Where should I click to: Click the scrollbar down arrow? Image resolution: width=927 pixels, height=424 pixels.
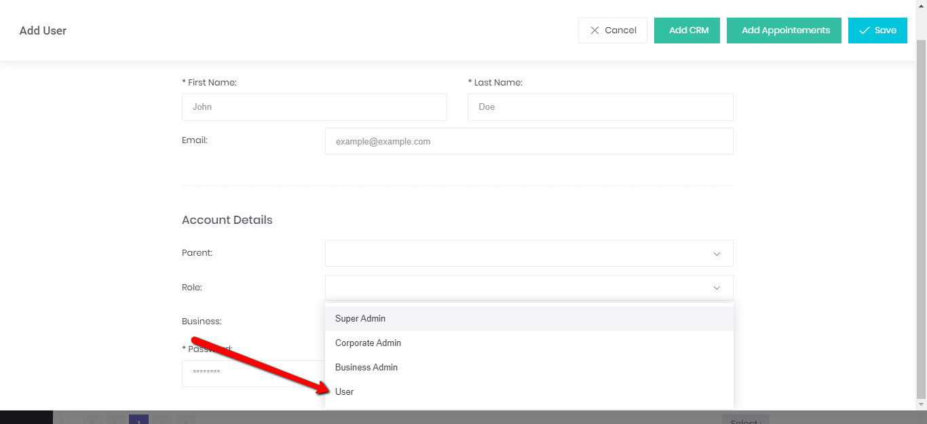click(x=921, y=405)
